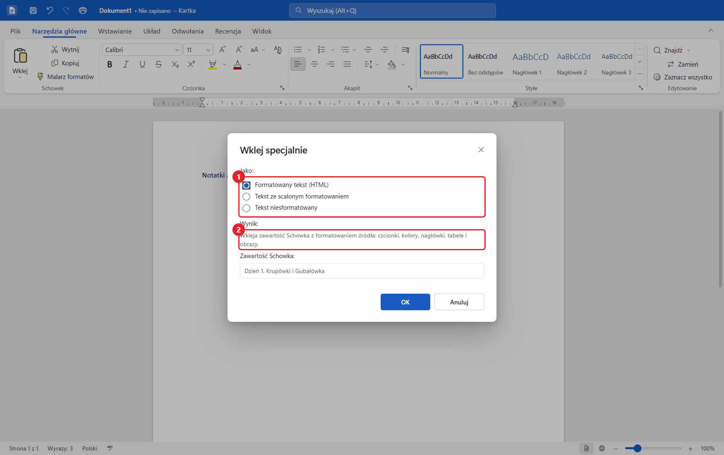Expand line spacing dropdown arrow
Screen dimensions: 724x455
(x=377, y=65)
